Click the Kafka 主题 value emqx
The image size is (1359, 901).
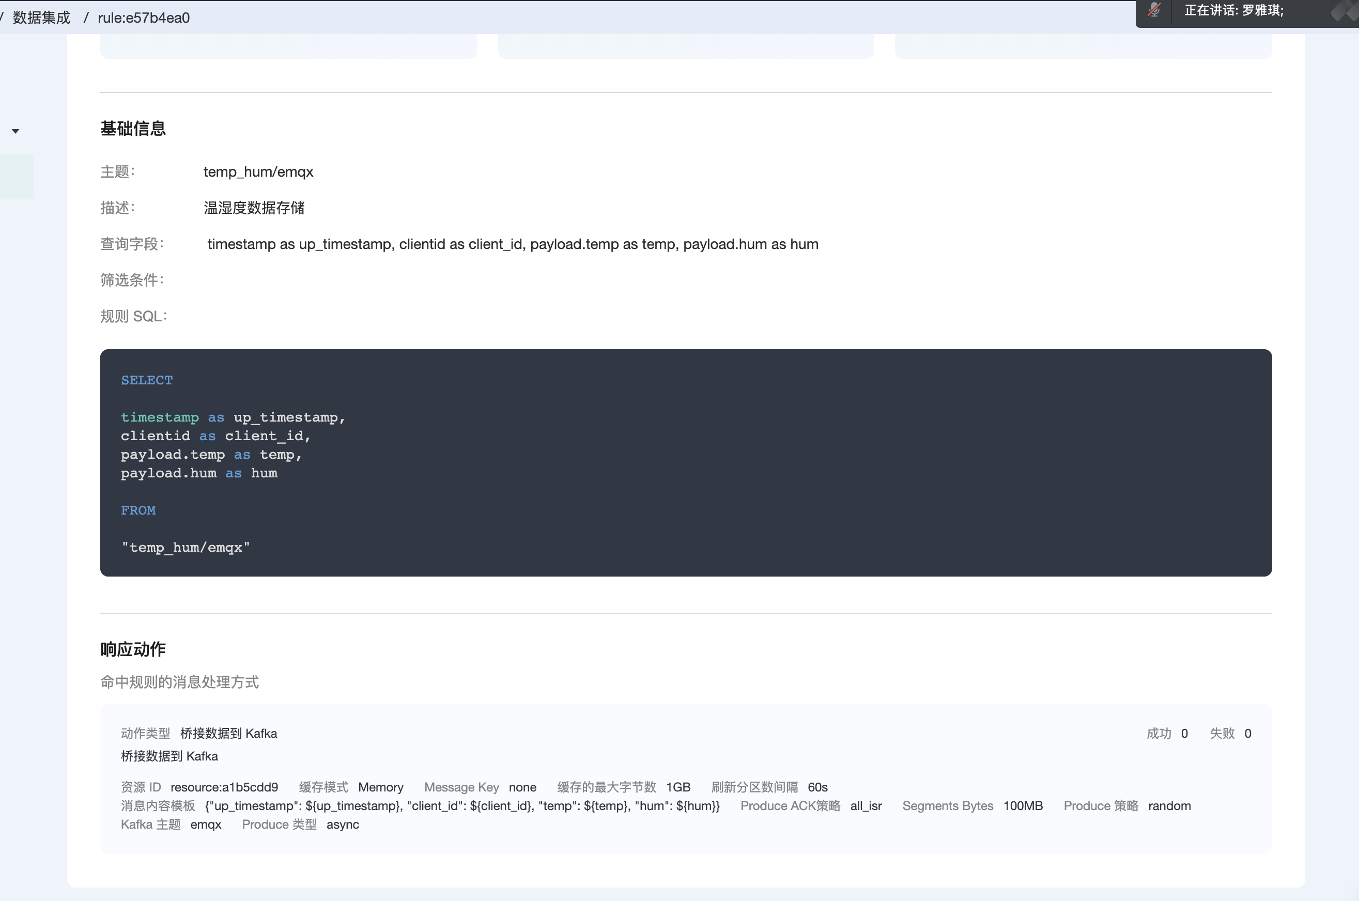click(206, 825)
